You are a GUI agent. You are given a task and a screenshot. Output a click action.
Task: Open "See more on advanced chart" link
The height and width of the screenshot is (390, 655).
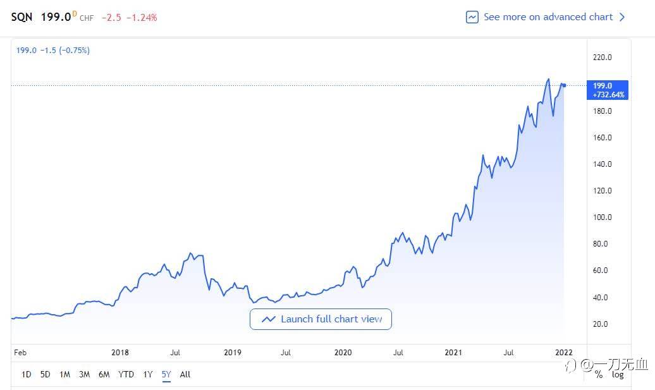[x=548, y=17]
